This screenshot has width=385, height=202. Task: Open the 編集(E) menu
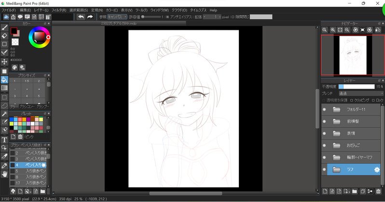pyautogui.click(x=25, y=10)
